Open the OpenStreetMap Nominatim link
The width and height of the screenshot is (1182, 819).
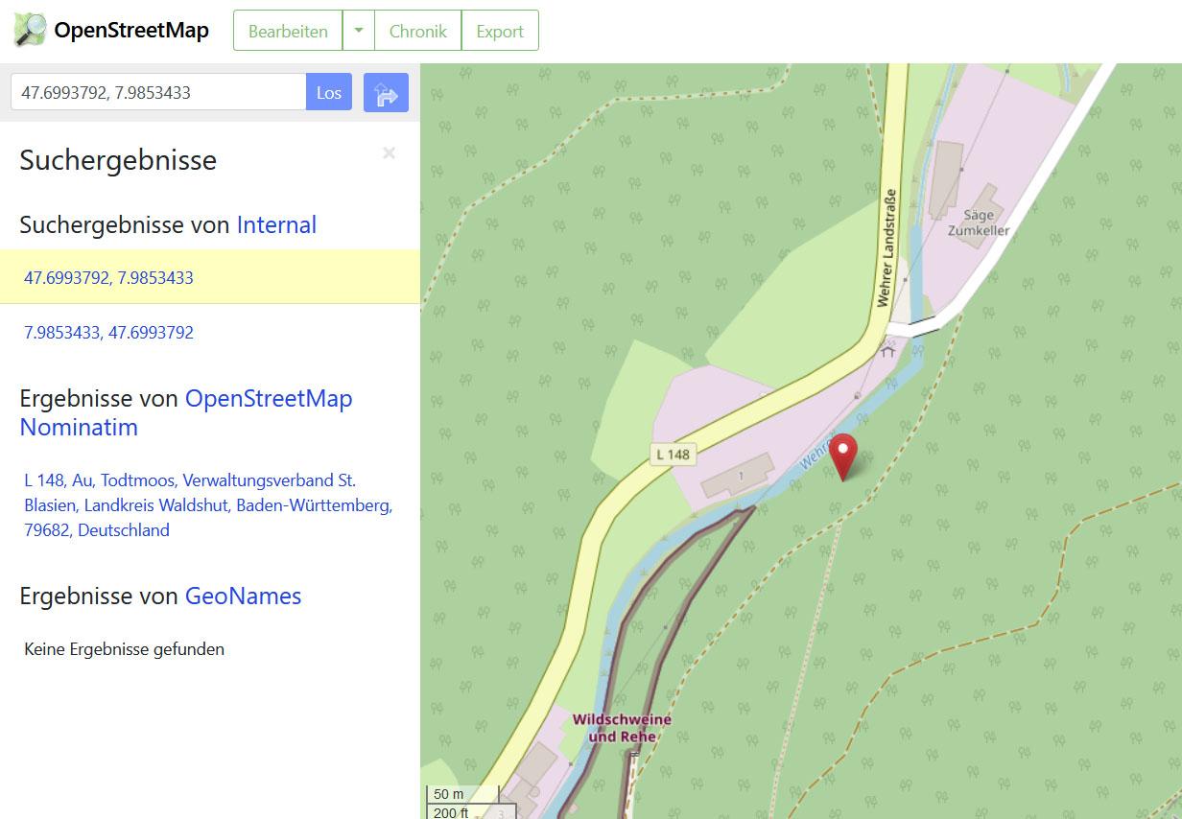coord(186,412)
